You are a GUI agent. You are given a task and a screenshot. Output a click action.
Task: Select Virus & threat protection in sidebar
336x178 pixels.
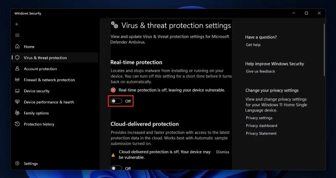click(x=45, y=58)
